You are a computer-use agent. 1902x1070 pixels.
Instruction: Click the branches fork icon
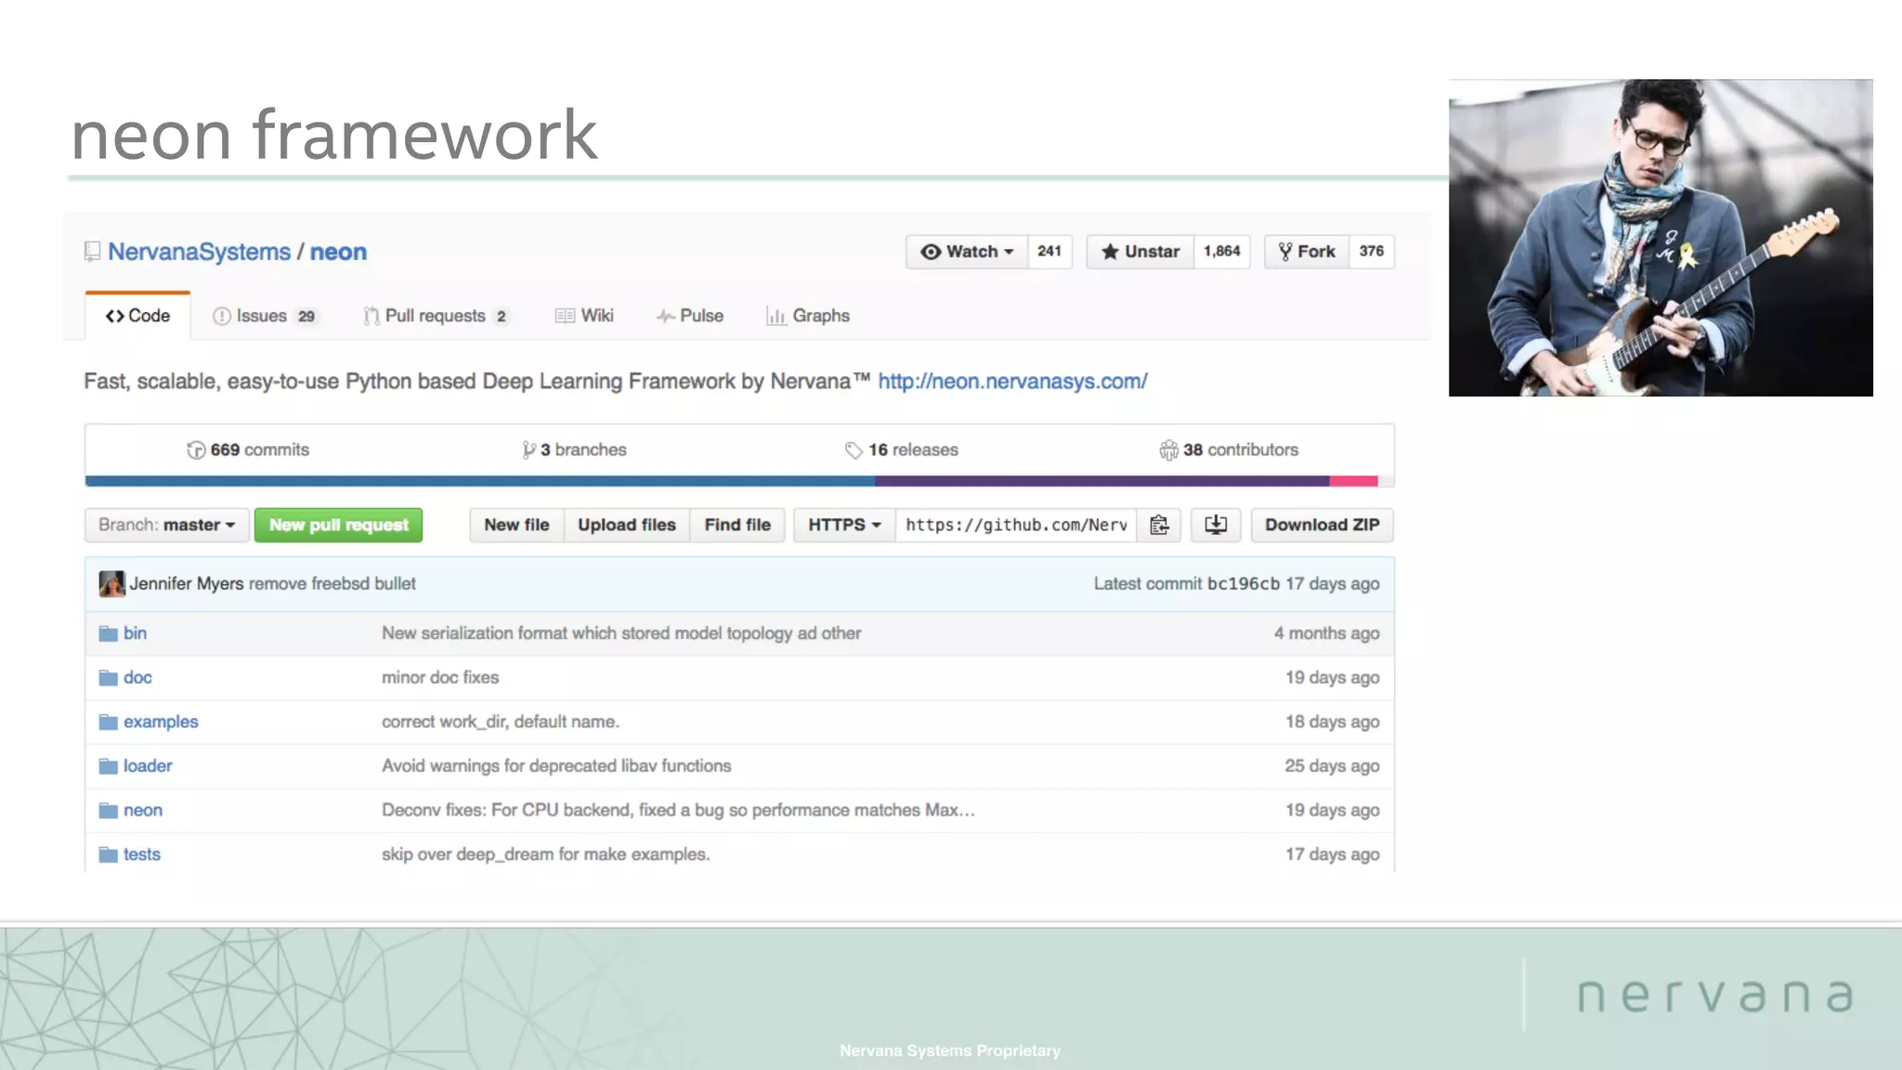(x=528, y=450)
